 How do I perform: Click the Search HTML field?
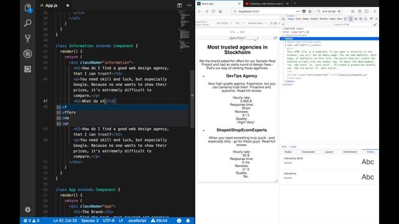352,24
